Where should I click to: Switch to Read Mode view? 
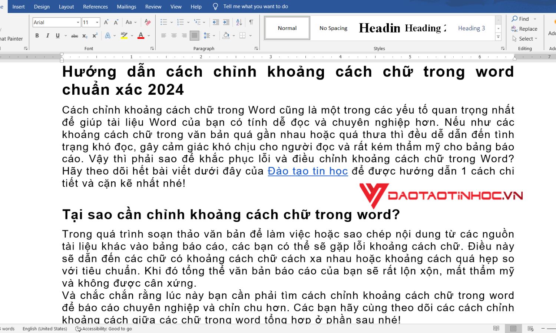pos(496,329)
